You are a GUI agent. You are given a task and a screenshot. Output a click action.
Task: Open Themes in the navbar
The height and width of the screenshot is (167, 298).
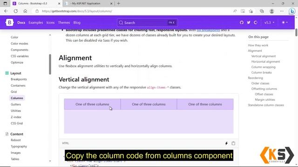coord(64,23)
